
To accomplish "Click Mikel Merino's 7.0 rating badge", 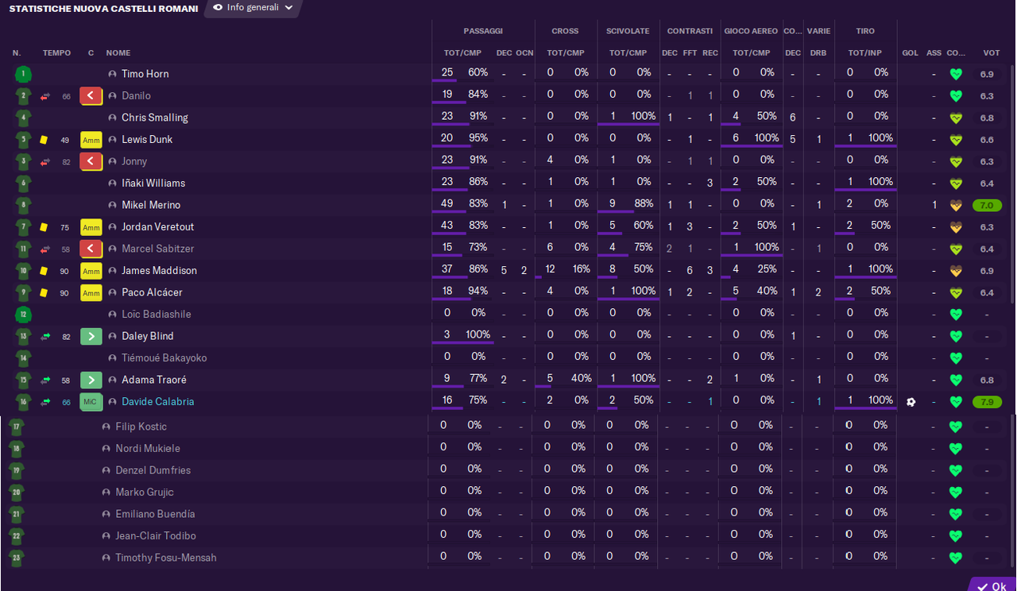I will [987, 206].
